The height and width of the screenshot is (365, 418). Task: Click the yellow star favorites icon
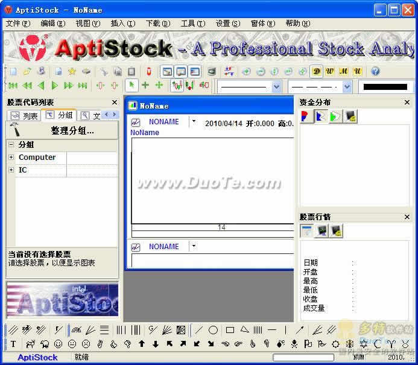[x=72, y=71]
